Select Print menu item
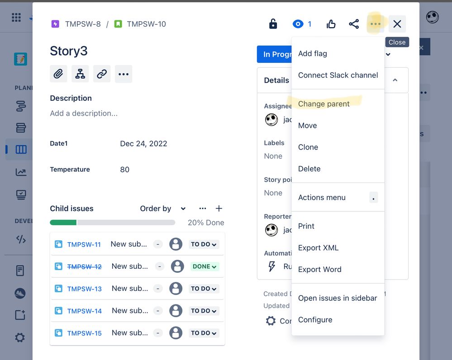Image resolution: width=452 pixels, height=360 pixels. [338, 226]
